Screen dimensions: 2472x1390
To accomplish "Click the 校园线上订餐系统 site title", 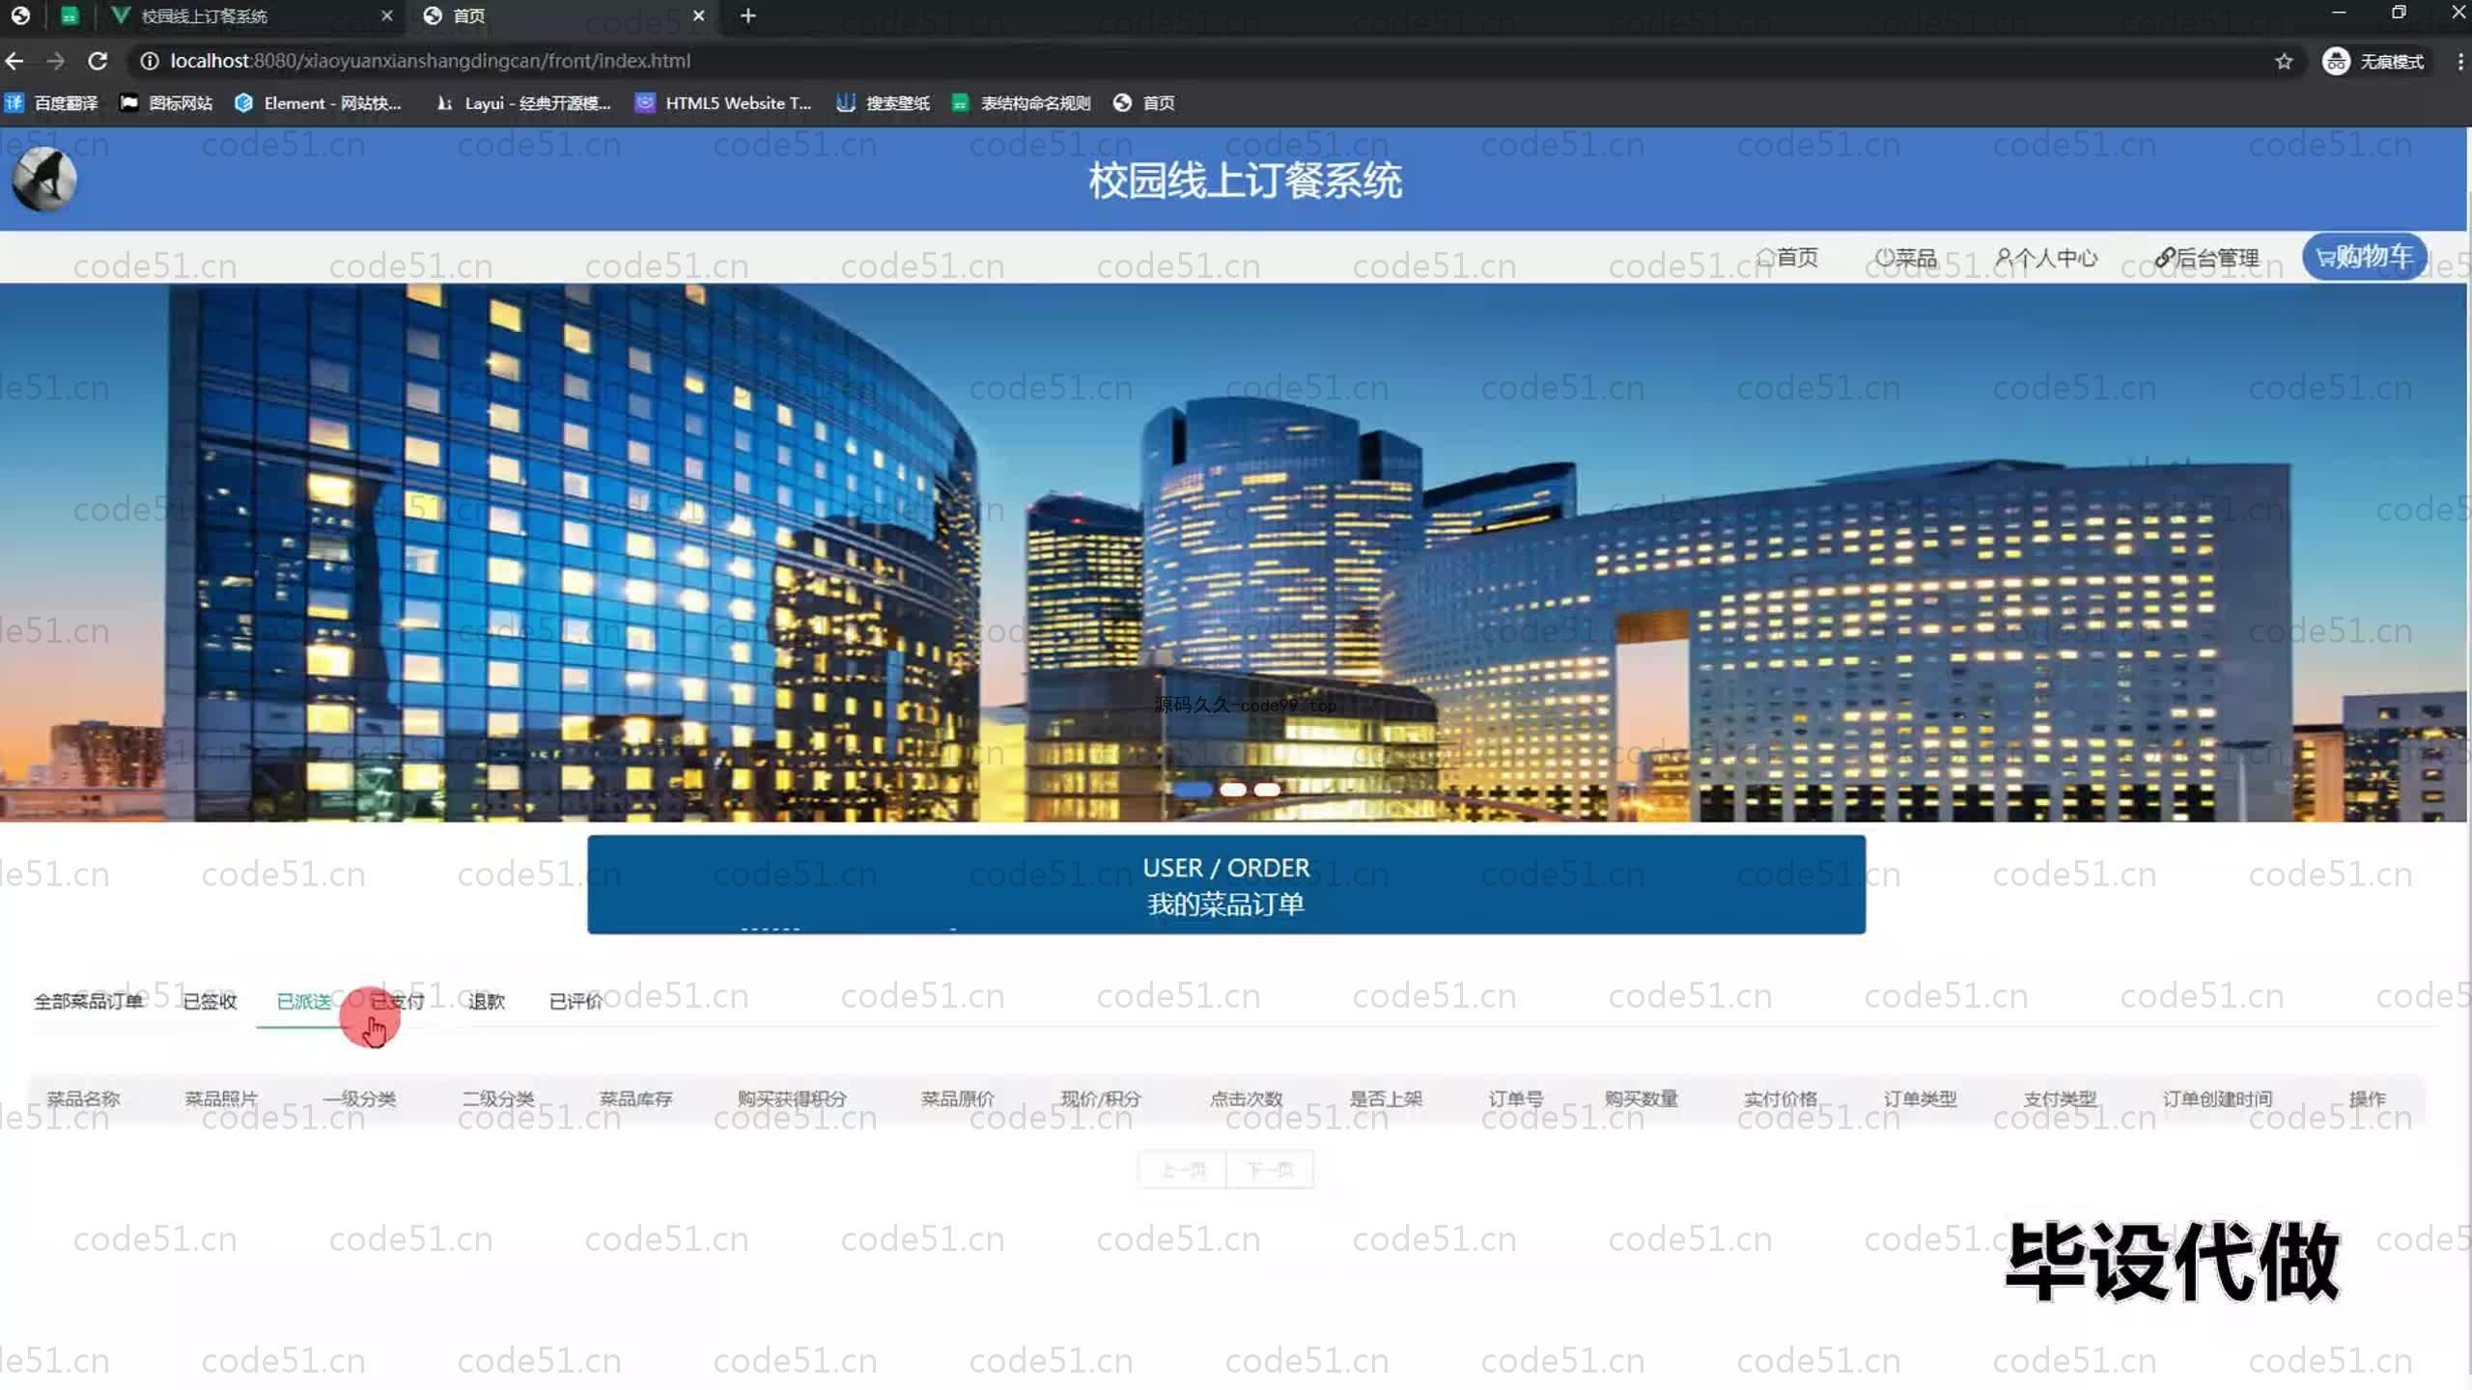I will click(x=1245, y=181).
